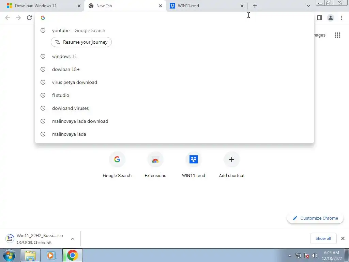
Task: Select the 'dowloan 18+' suggestion
Action: pos(174,69)
